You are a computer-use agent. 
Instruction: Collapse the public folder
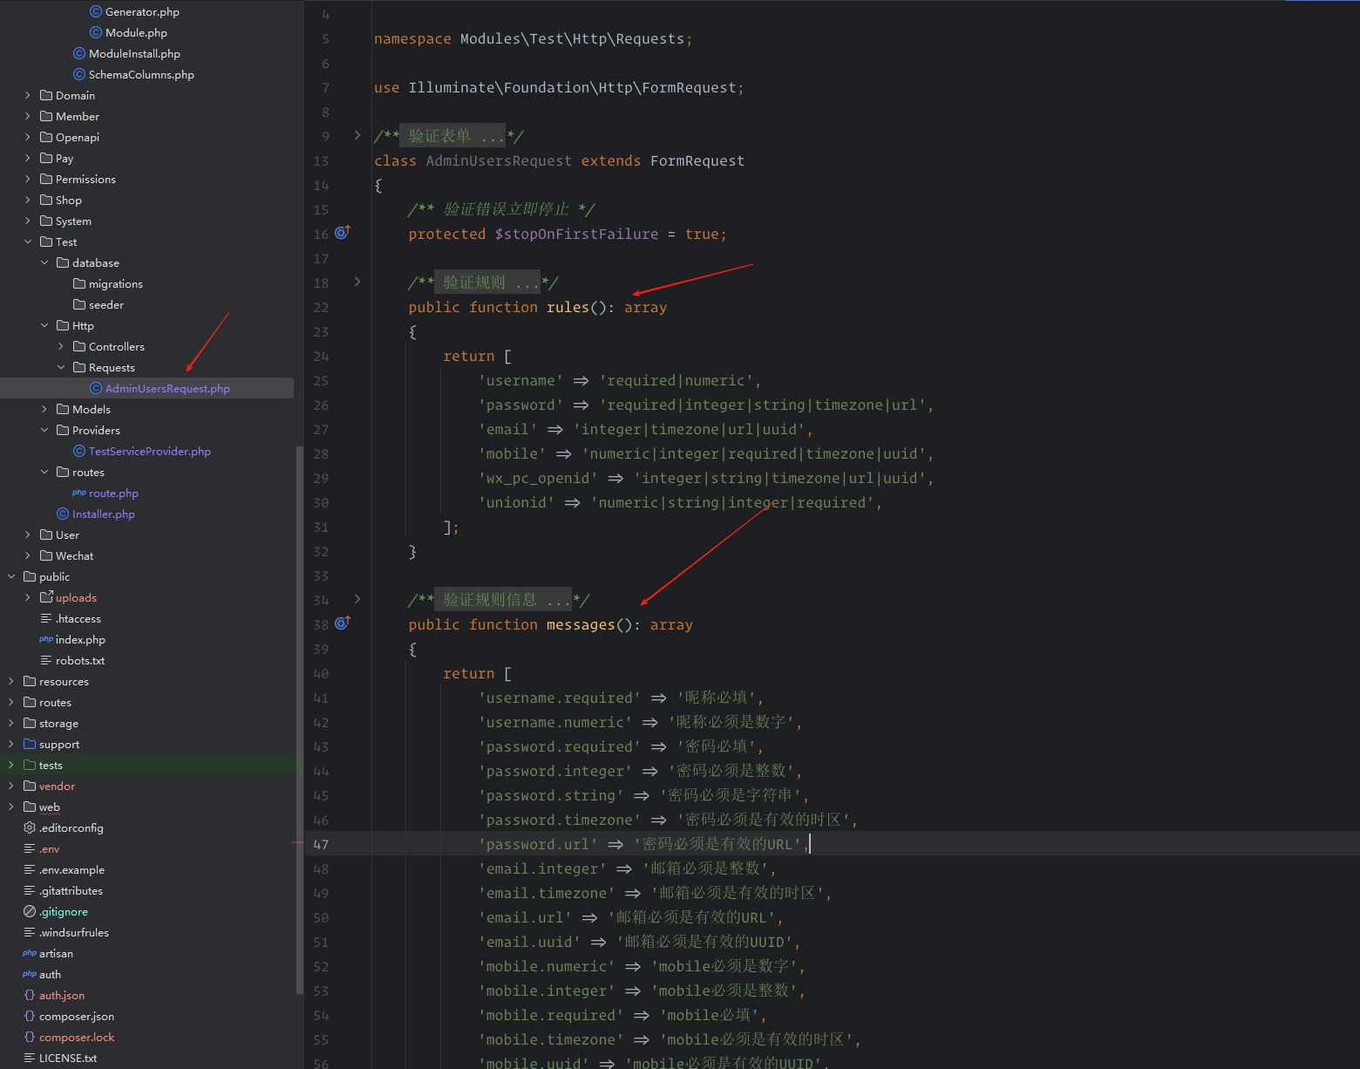(11, 576)
